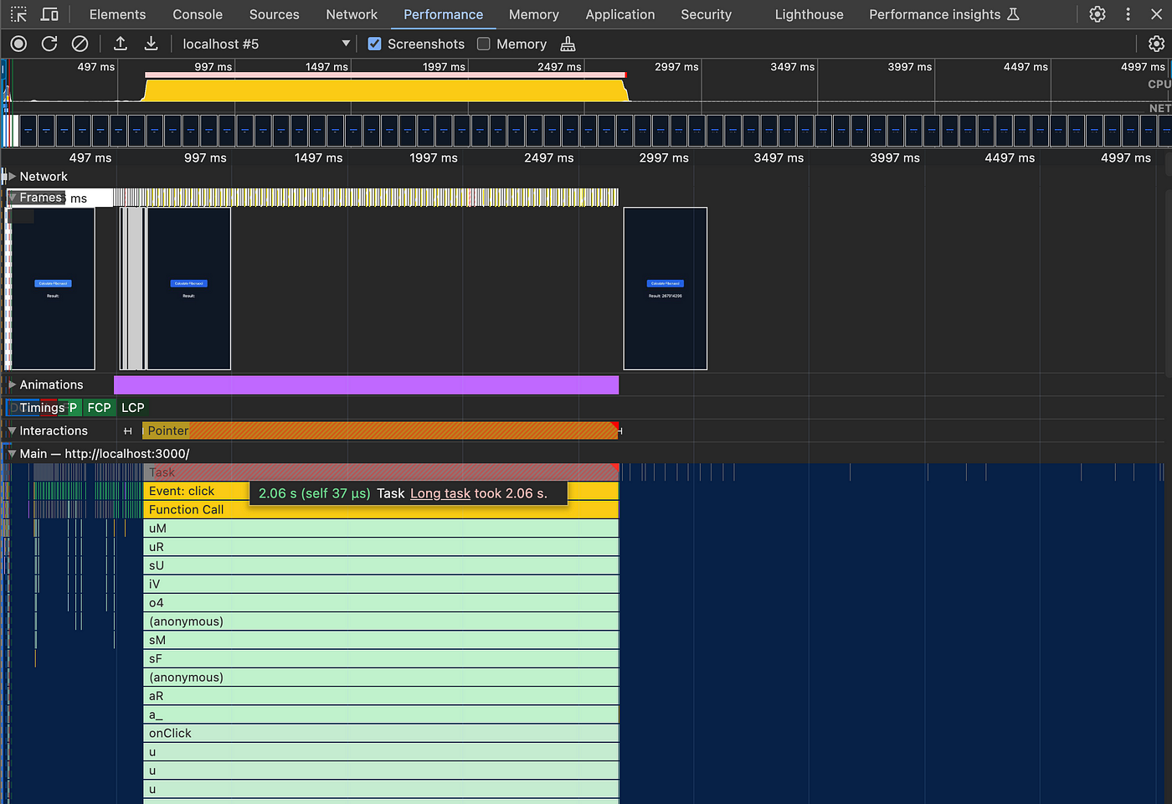Select the Memory panel tab
Image resolution: width=1172 pixels, height=804 pixels.
pos(533,14)
